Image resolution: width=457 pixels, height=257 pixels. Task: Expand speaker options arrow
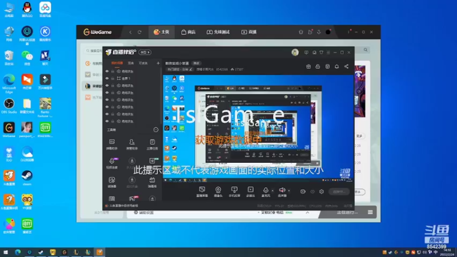289,191
